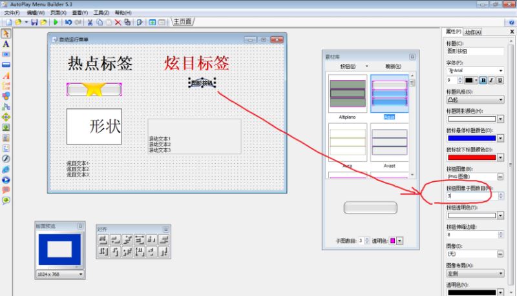Switch to the Properties tab
This screenshot has height=296, width=517.
(454, 32)
